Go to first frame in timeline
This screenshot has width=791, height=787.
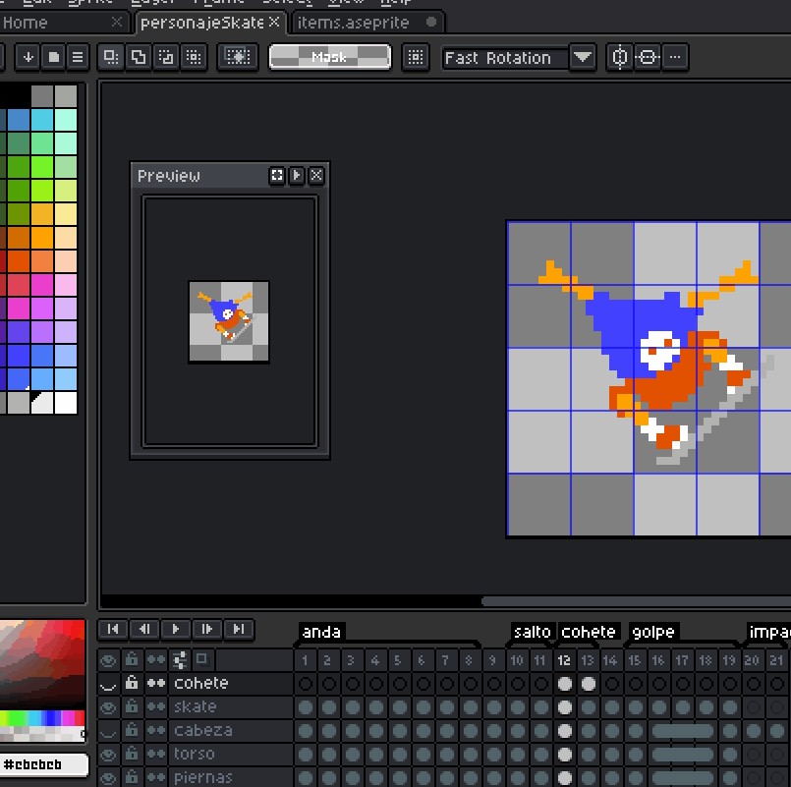(x=113, y=629)
